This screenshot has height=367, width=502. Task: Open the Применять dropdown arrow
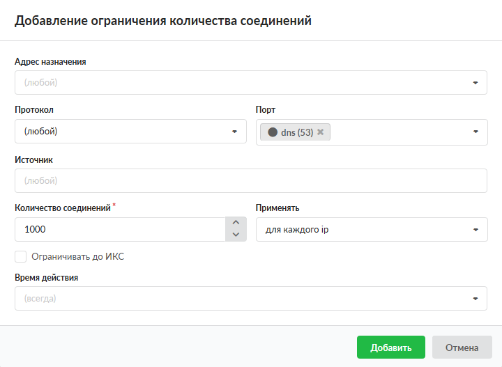(x=476, y=229)
